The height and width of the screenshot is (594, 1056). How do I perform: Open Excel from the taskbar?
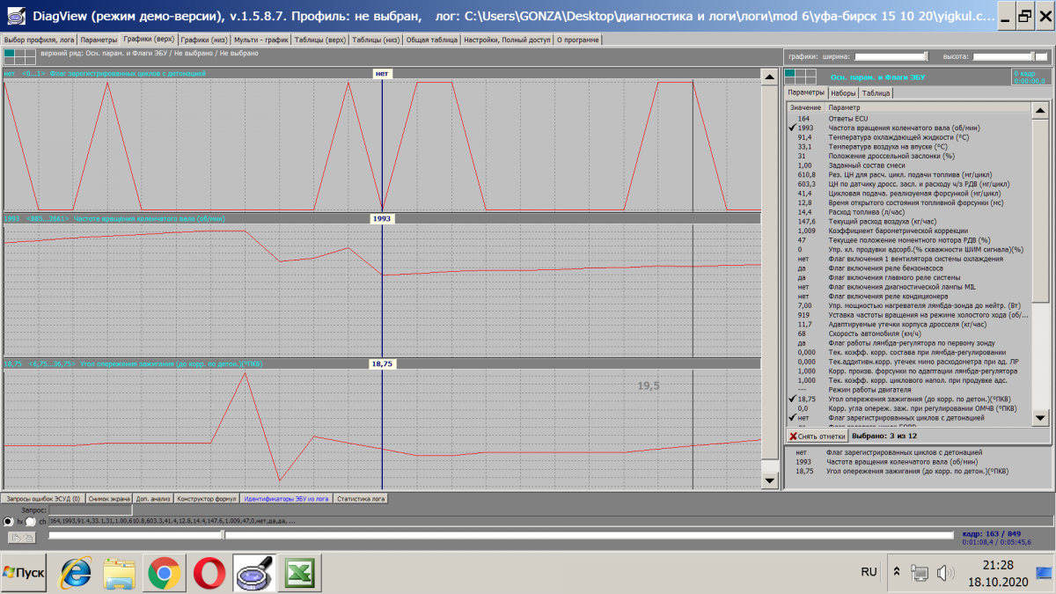[x=299, y=573]
